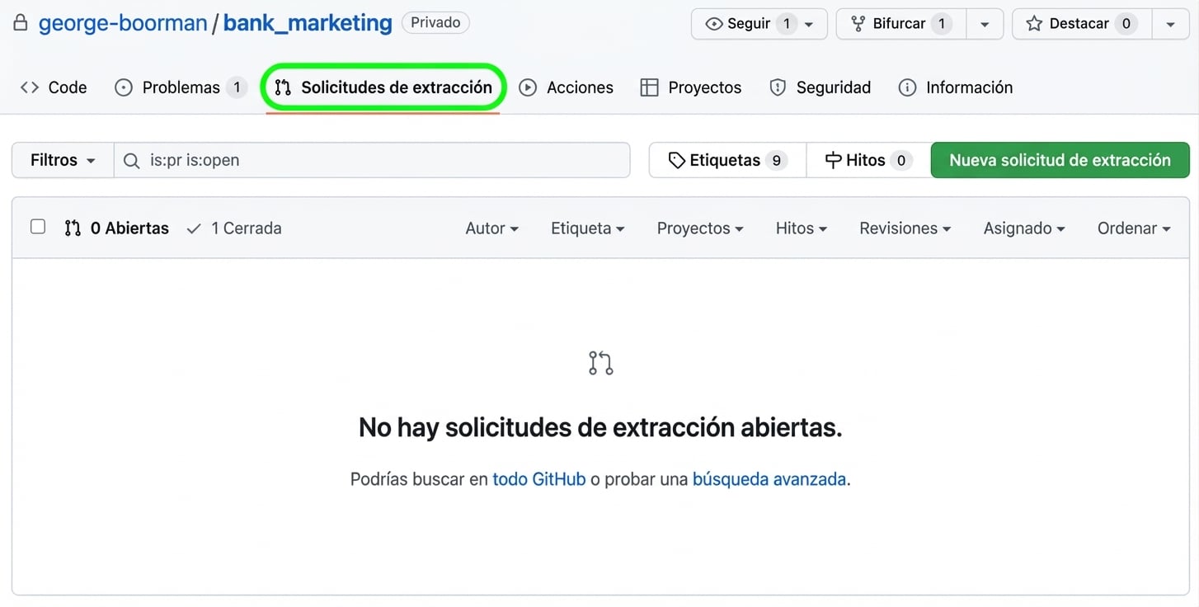
Task: Expand the Filtros dropdown
Action: 63,160
